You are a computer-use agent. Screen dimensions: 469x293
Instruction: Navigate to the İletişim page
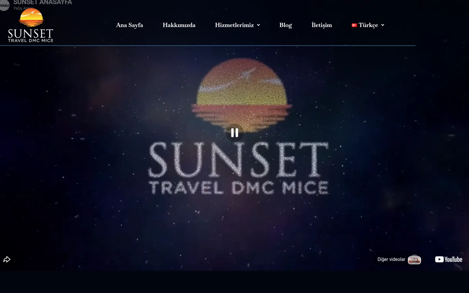[x=321, y=25]
